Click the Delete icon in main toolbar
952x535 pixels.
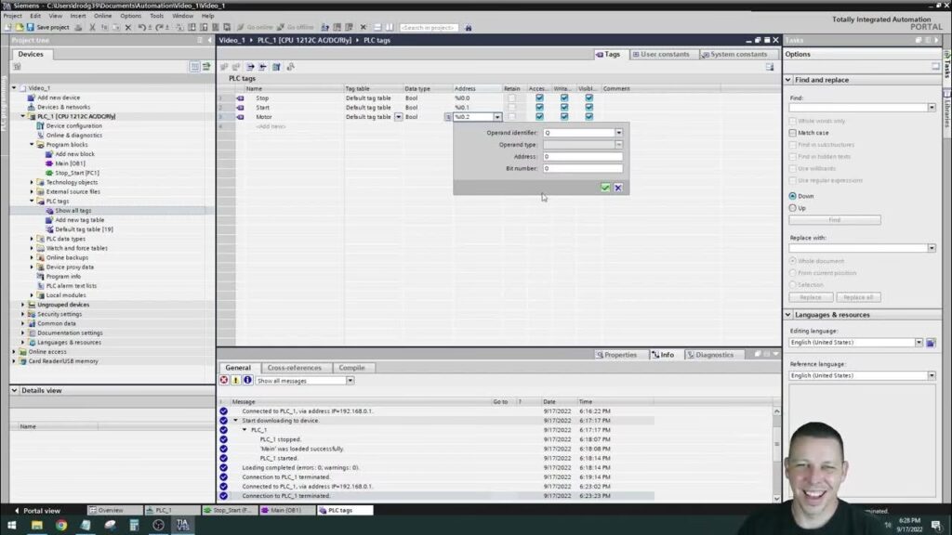pyautogui.click(x=127, y=27)
